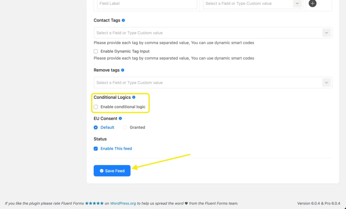Uncheck the Enable This feed checkbox
The height and width of the screenshot is (209, 346).
coord(96,148)
